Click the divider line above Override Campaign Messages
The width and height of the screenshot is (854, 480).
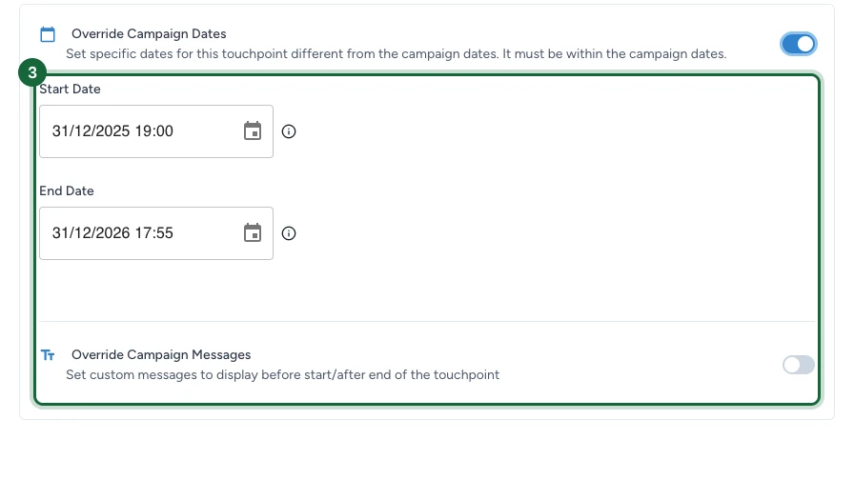[427, 321]
